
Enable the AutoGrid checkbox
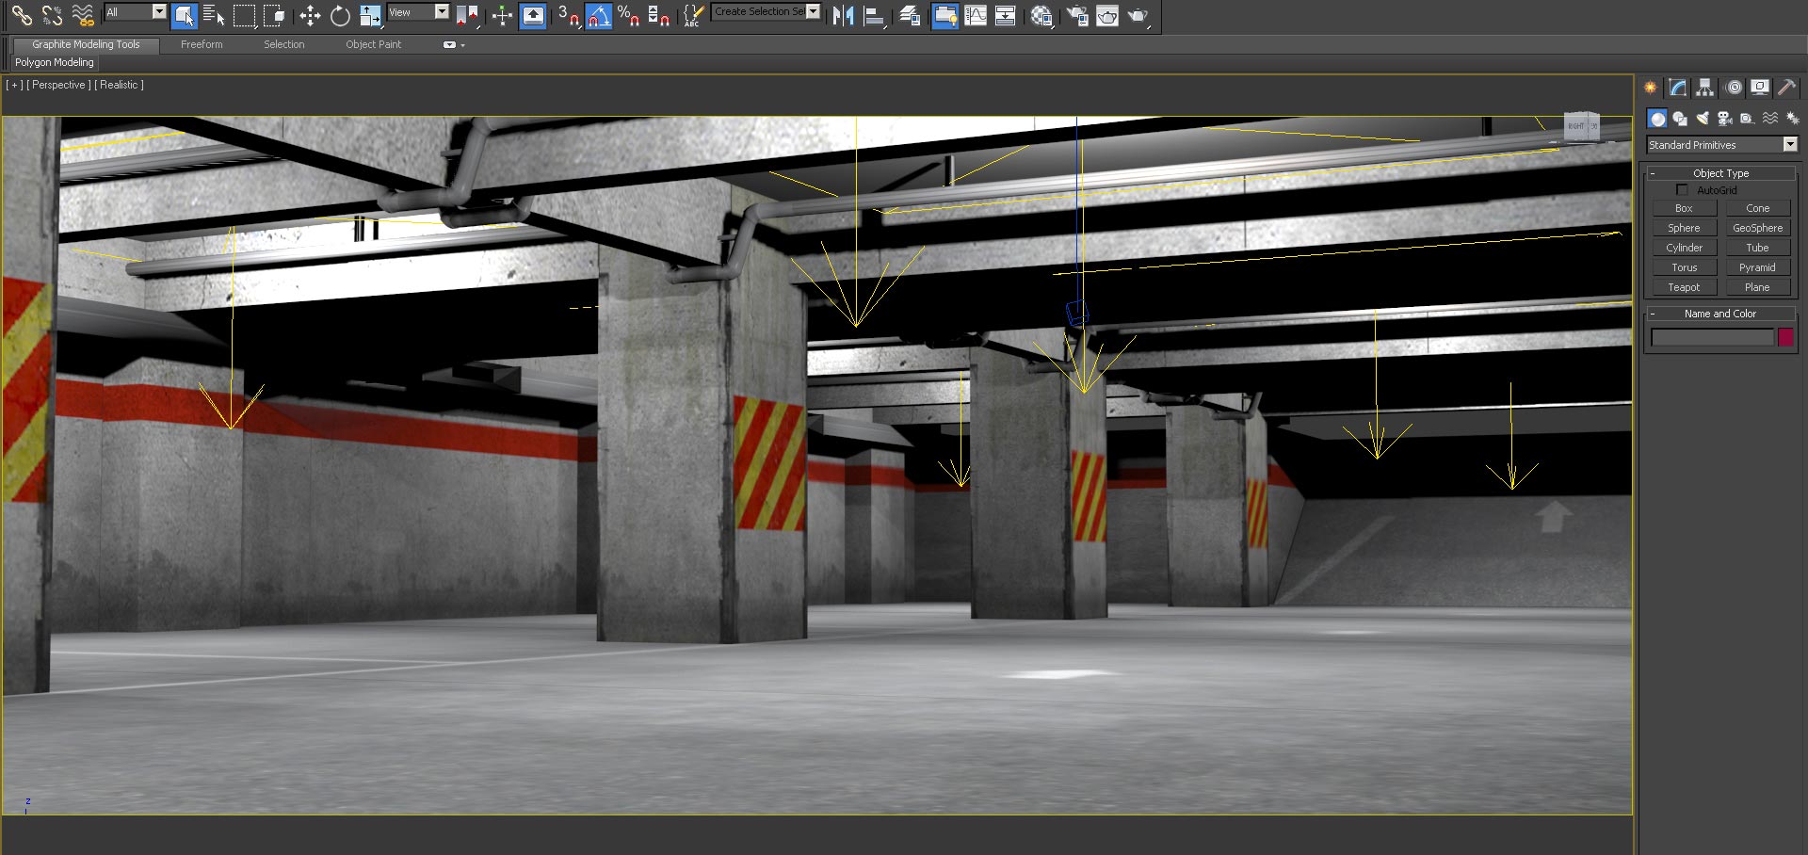point(1683,190)
